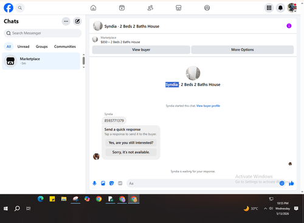Open the Facebook logo home link
The height and width of the screenshot is (223, 304).
pyautogui.click(x=9, y=8)
